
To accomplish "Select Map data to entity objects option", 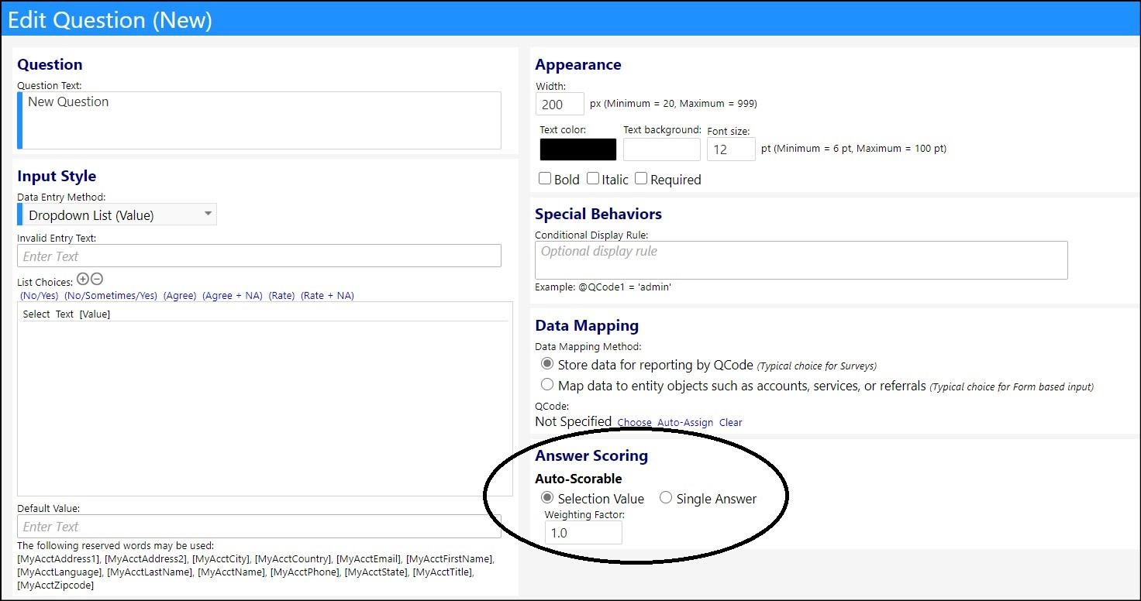I will tap(547, 385).
